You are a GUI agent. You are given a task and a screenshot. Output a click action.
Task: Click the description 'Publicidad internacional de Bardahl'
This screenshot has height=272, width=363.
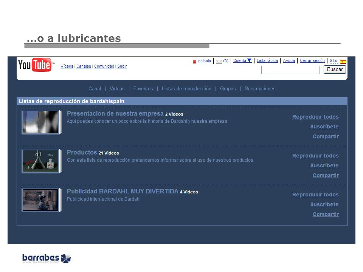click(104, 199)
